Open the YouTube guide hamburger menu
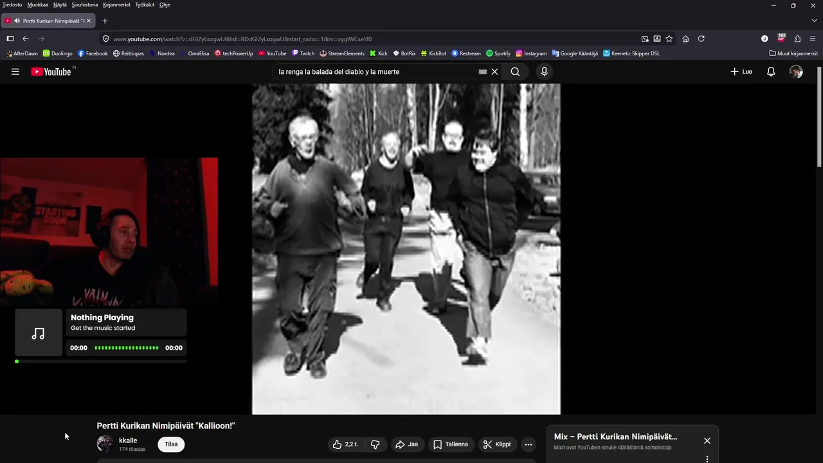The image size is (823, 463). coord(15,71)
